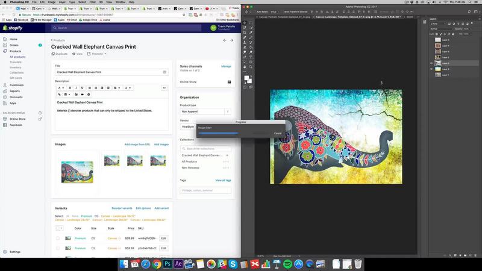Open text color dropdown in editor
This screenshot has width=482, height=271.
tap(128, 88)
